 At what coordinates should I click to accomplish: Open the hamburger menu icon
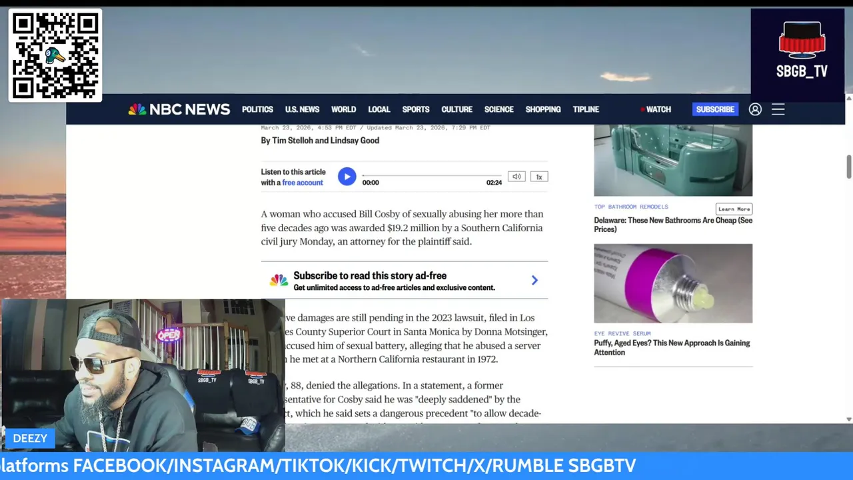click(x=778, y=109)
